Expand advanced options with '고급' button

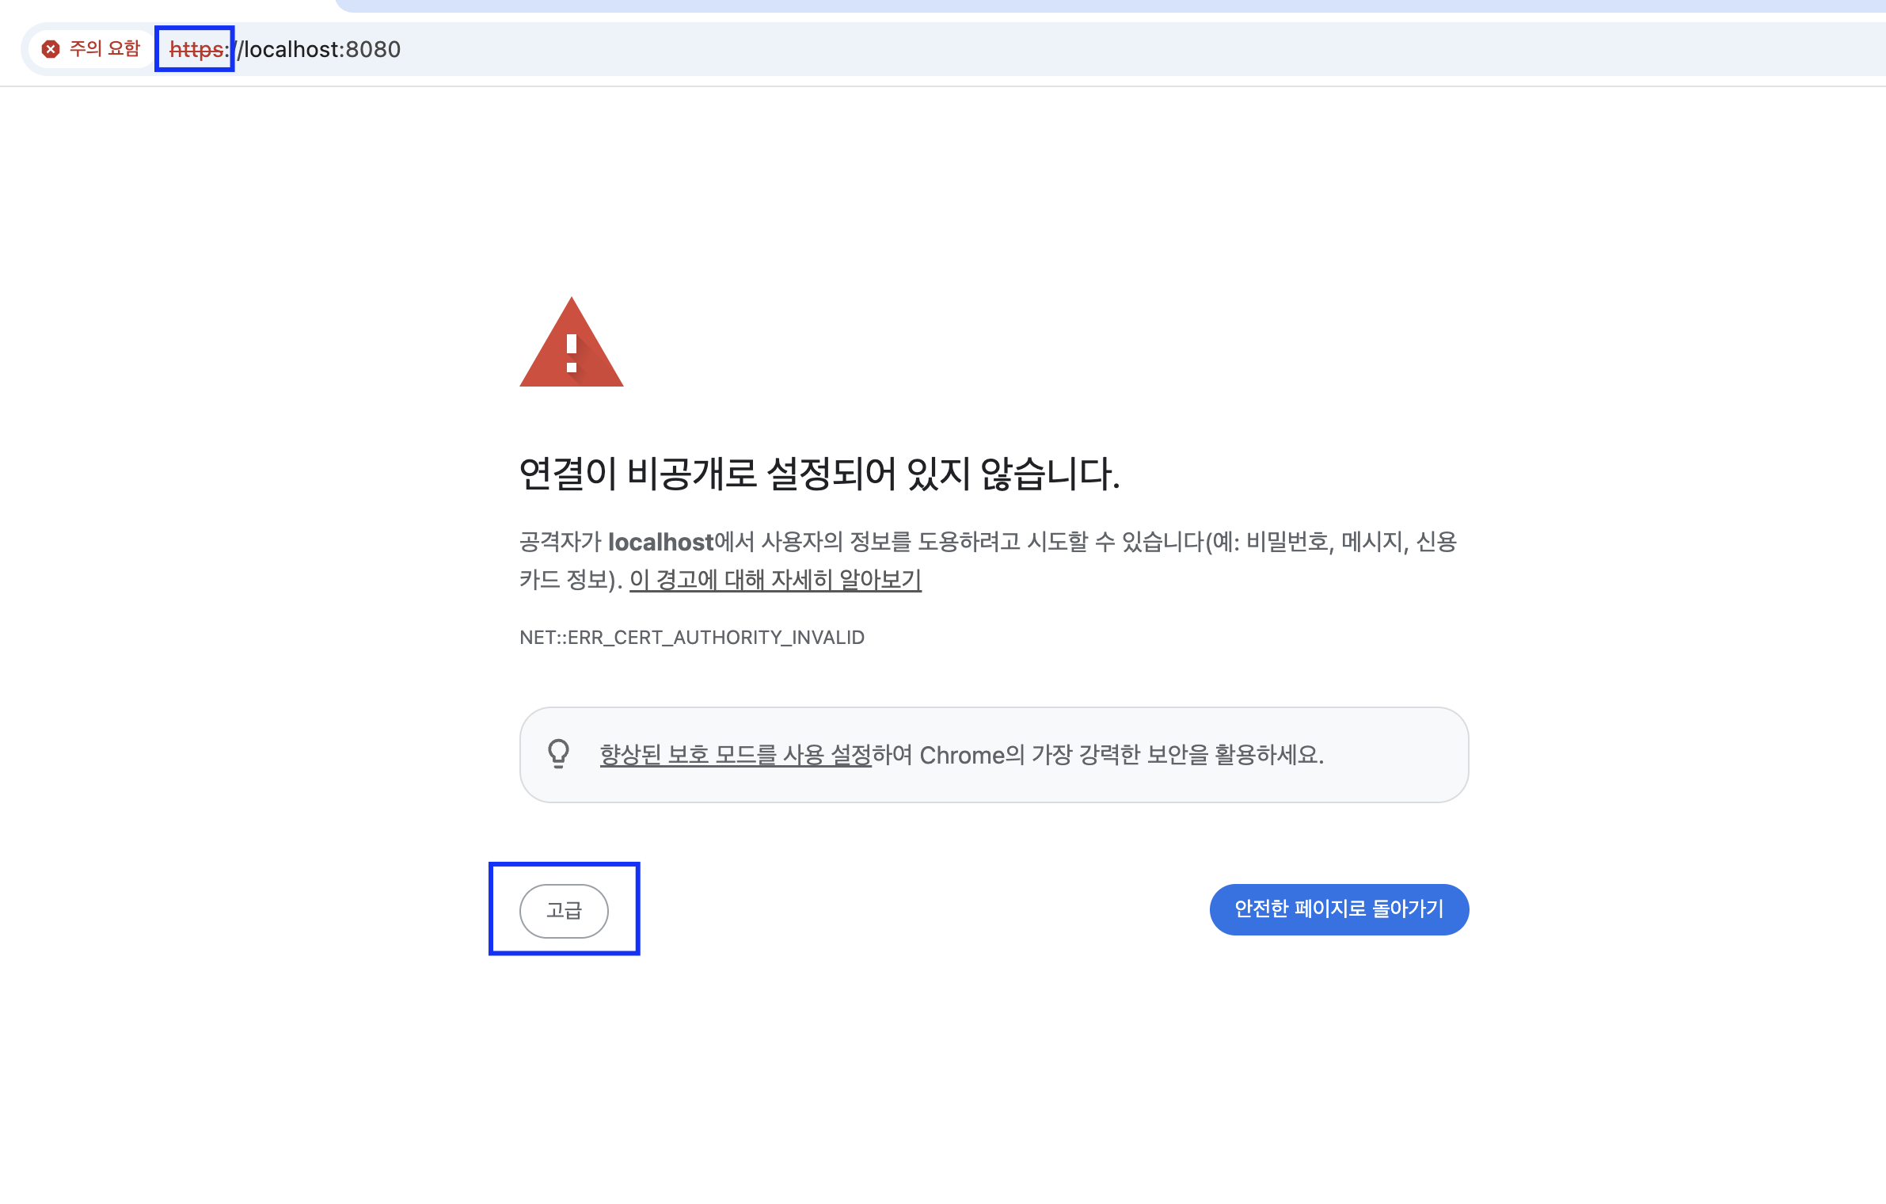564,910
